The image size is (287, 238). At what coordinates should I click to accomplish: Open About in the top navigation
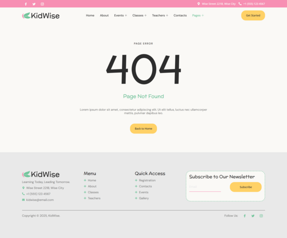104,16
